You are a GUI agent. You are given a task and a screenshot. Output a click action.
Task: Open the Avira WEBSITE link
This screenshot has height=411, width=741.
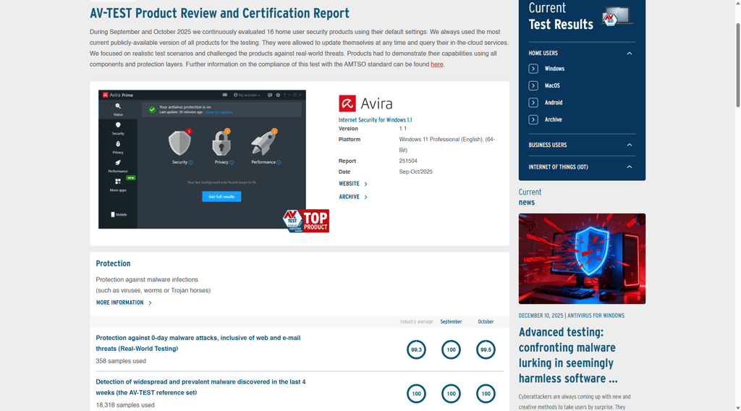(350, 184)
